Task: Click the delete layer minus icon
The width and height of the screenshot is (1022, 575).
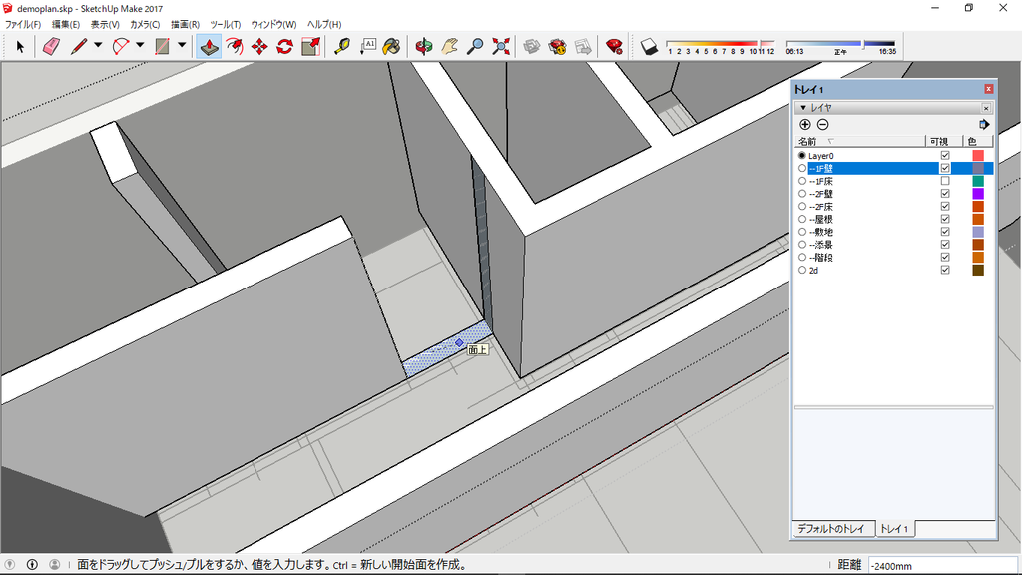Action: [x=823, y=125]
